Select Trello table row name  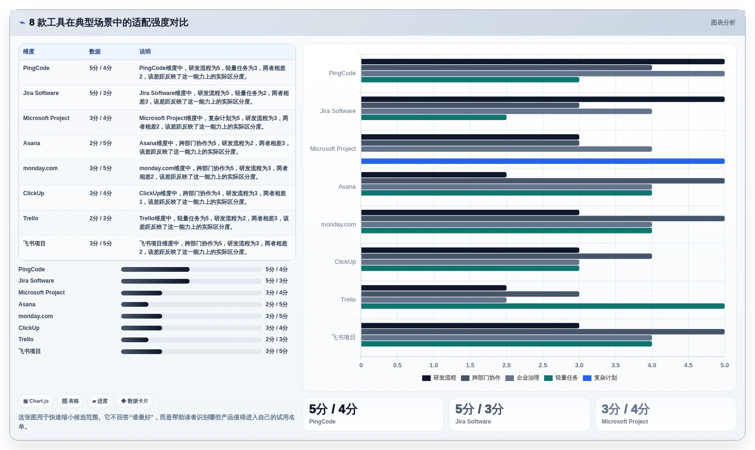(31, 218)
